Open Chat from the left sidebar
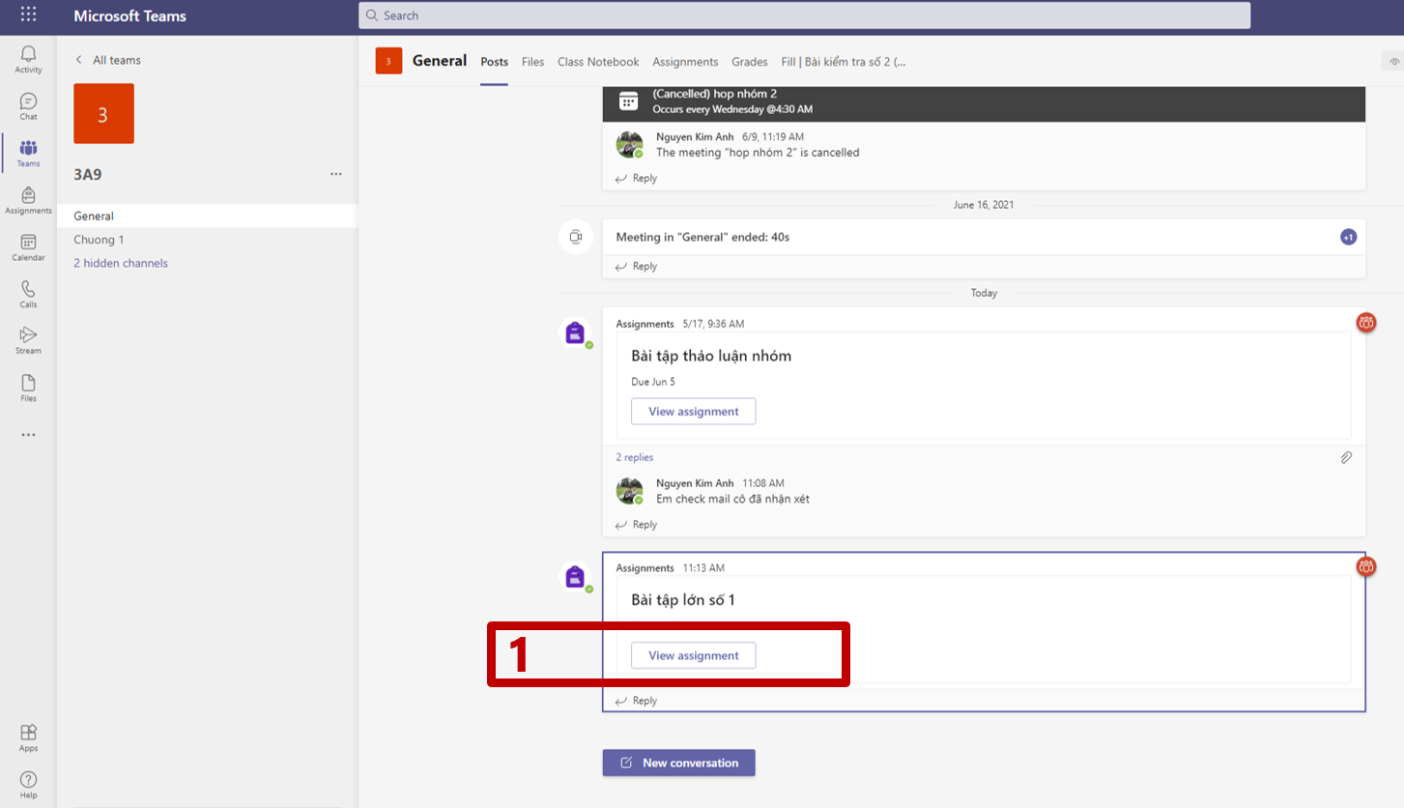1404x808 pixels. click(x=28, y=105)
